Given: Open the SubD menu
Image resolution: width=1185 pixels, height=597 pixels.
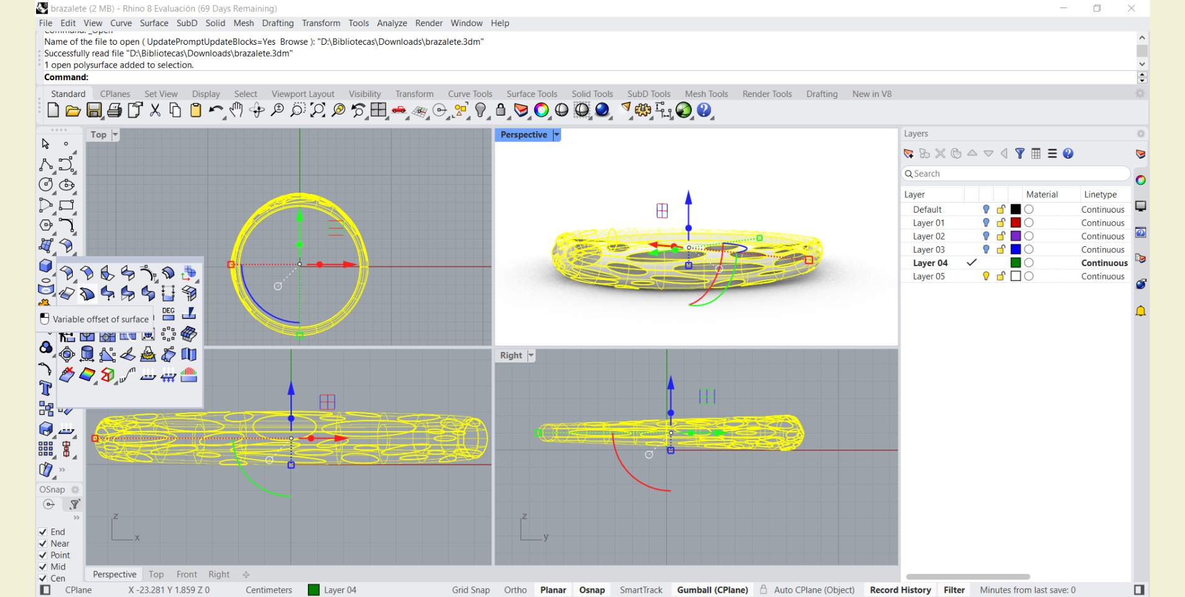Looking at the screenshot, I should pos(187,23).
